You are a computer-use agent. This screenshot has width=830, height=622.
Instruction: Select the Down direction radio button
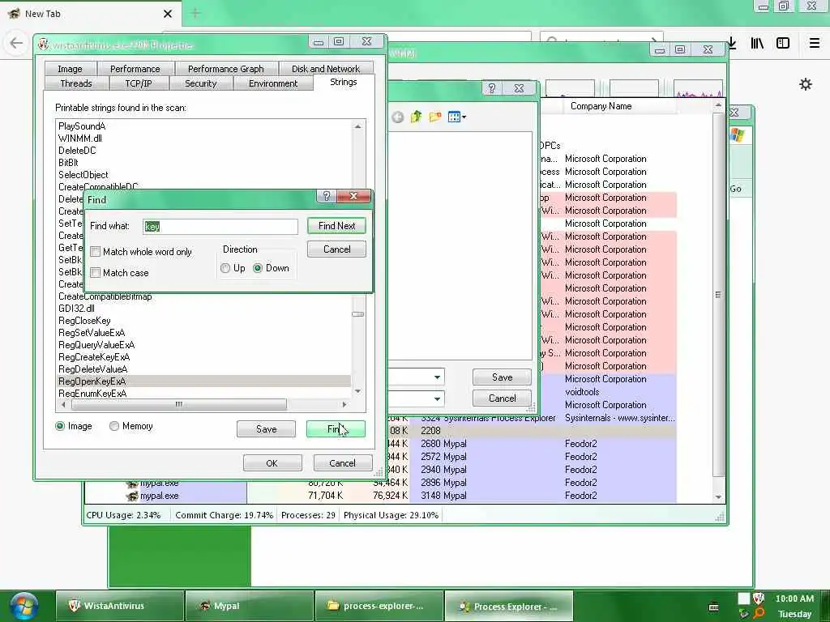[x=258, y=268]
